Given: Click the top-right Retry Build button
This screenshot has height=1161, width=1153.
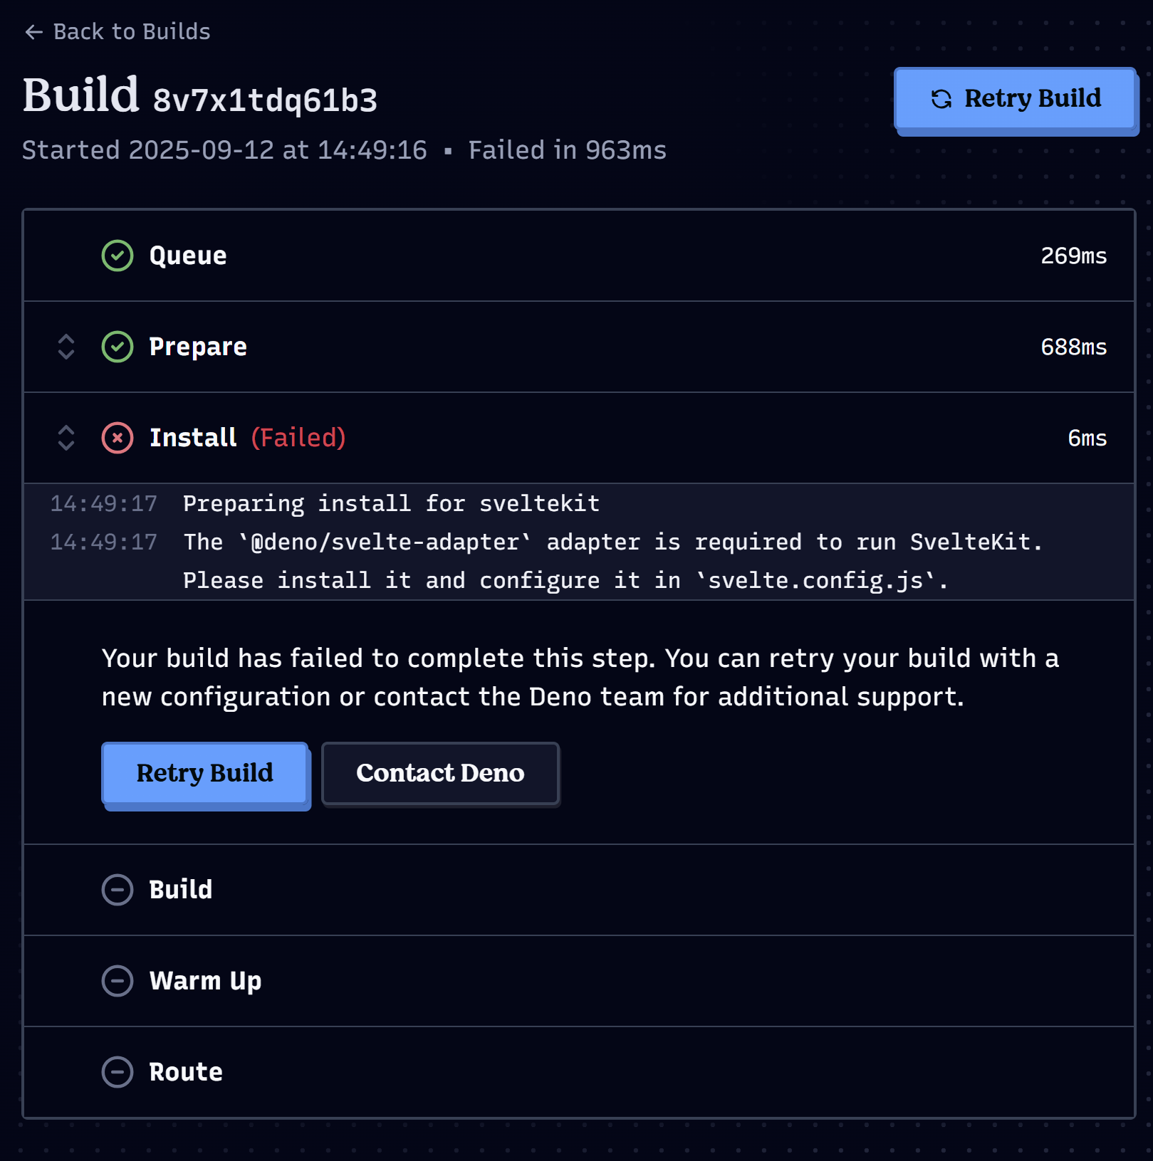Looking at the screenshot, I should click(x=1015, y=99).
